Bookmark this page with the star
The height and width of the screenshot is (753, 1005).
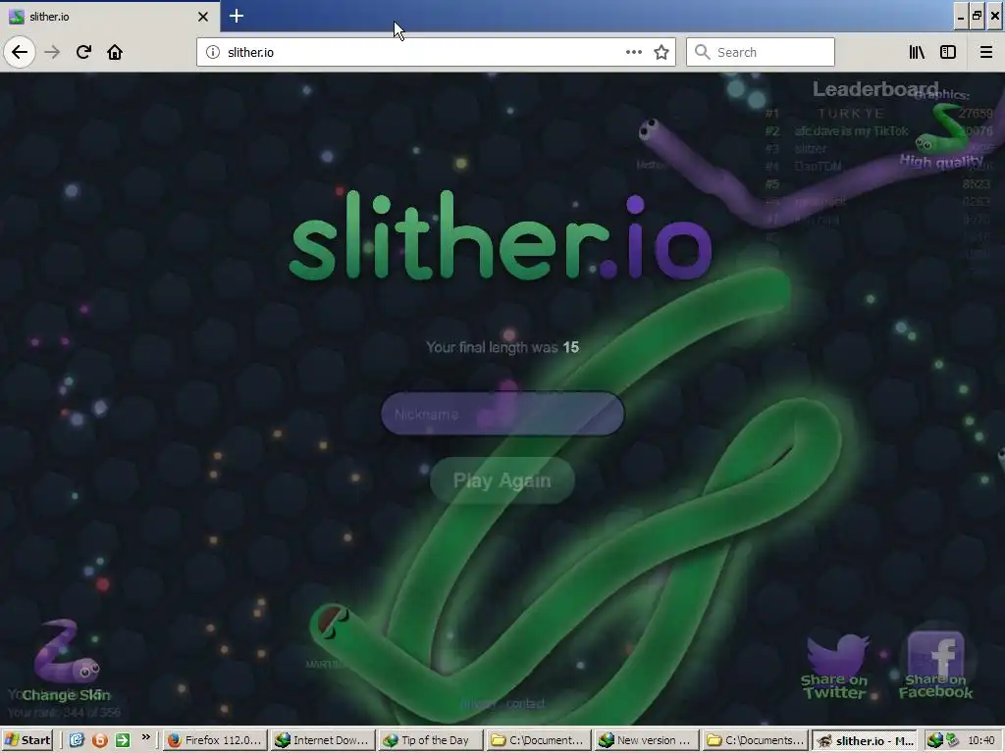[x=661, y=52]
